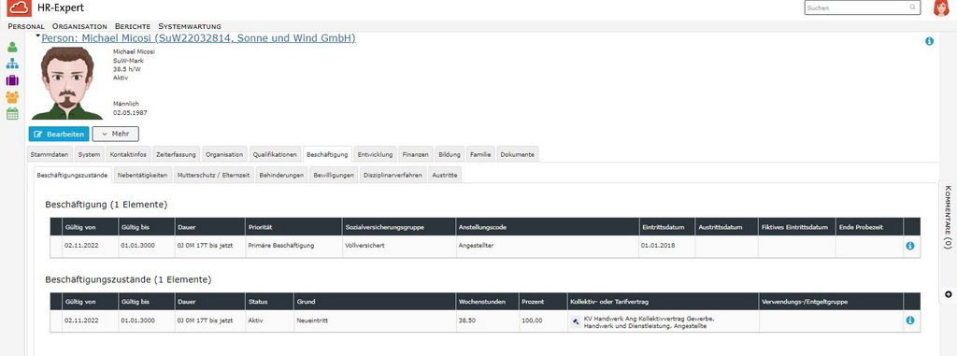This screenshot has width=957, height=356.
Task: Select the Beschäftigung tab
Action: pos(327,154)
